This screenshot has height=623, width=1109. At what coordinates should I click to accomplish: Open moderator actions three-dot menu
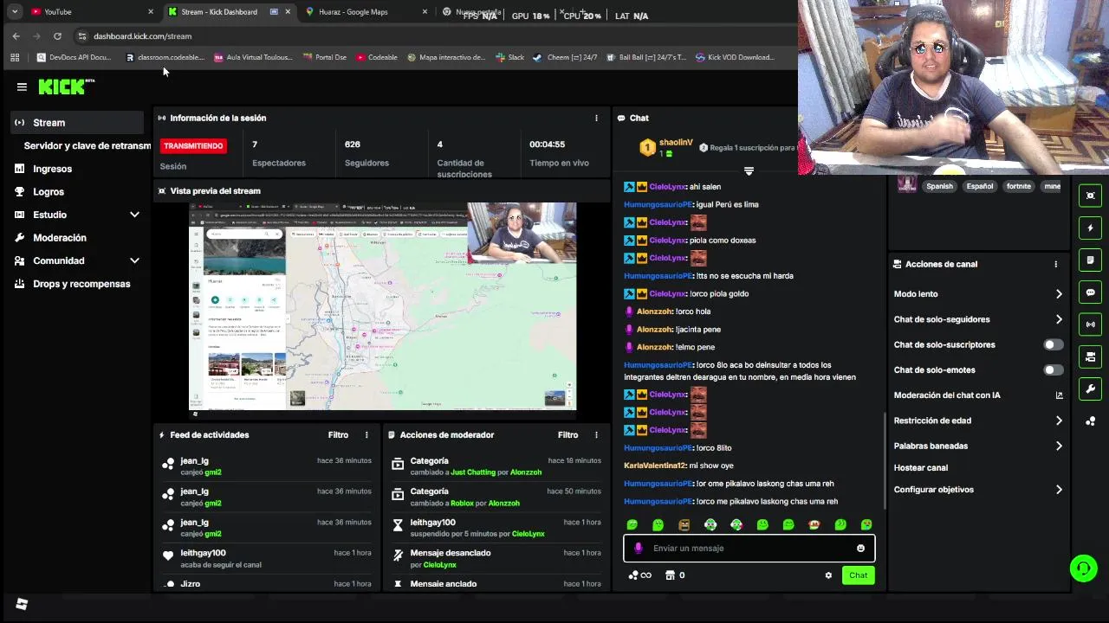(596, 435)
